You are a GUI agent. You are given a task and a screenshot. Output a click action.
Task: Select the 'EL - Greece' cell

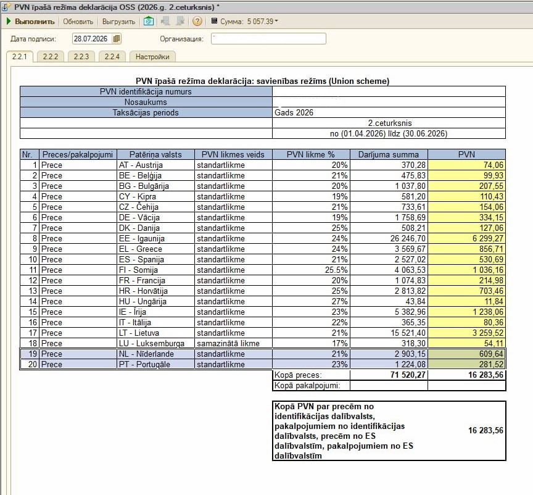click(x=155, y=249)
